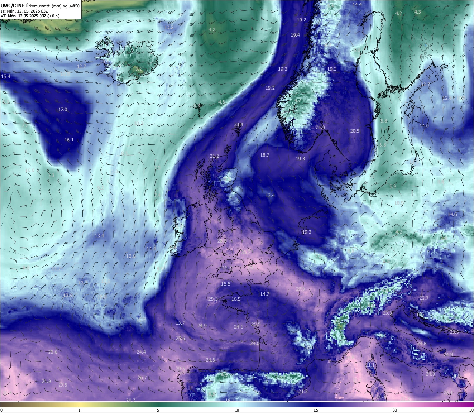Click the 20.5 value over Sweden
474x413 pixels.
[355, 131]
